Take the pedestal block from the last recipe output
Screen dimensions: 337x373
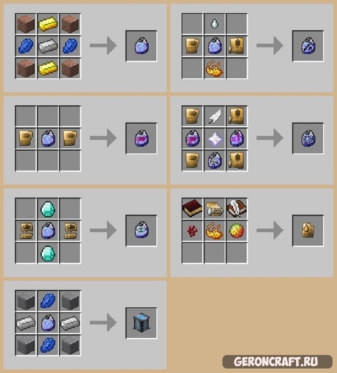[142, 322]
